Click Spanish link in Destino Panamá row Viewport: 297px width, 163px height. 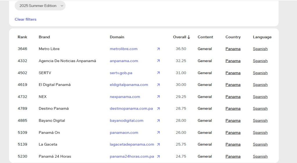coord(260,109)
